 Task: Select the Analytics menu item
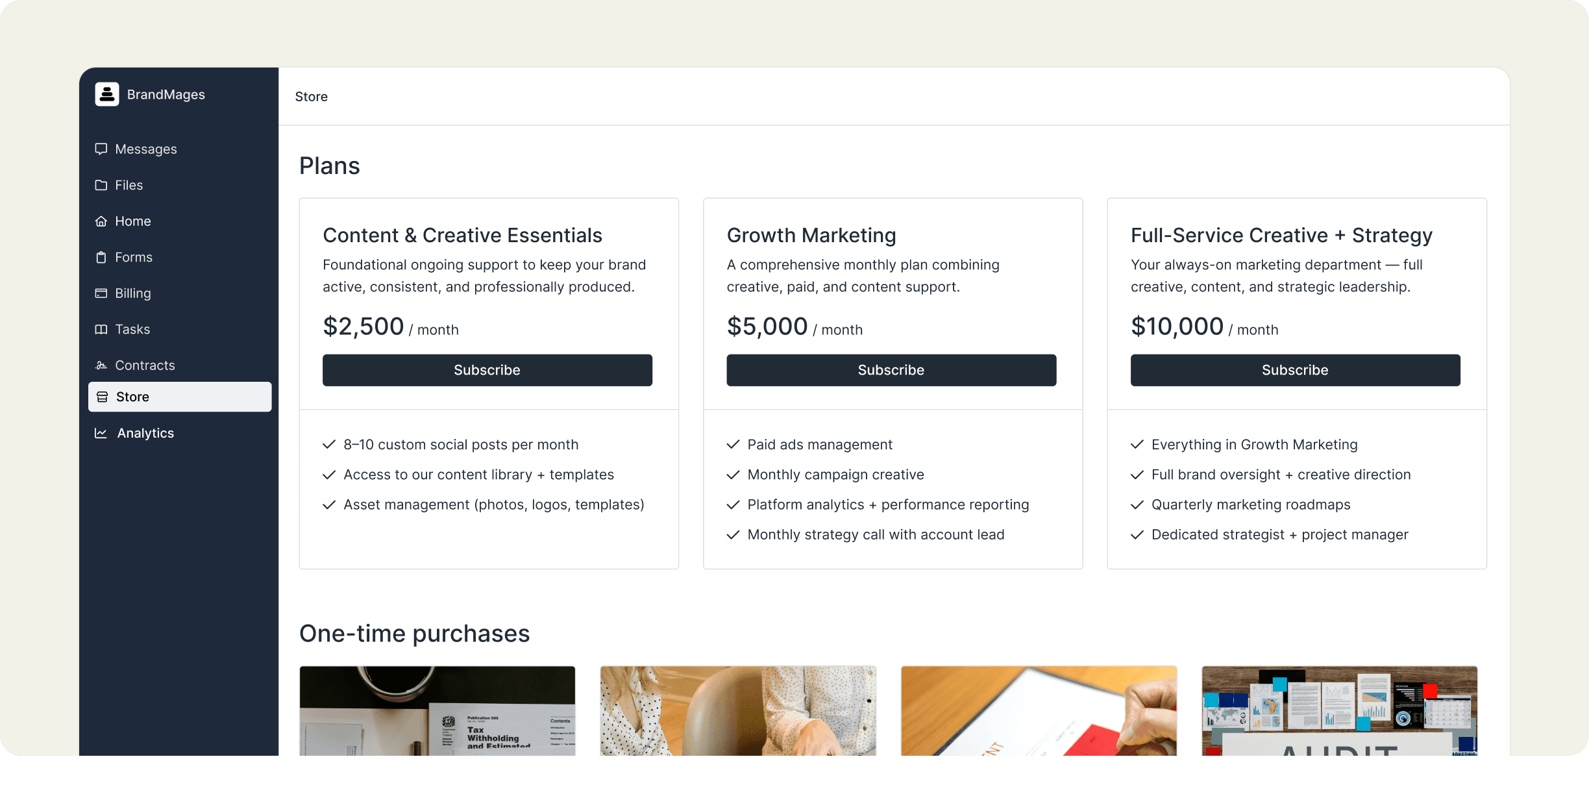pos(145,433)
